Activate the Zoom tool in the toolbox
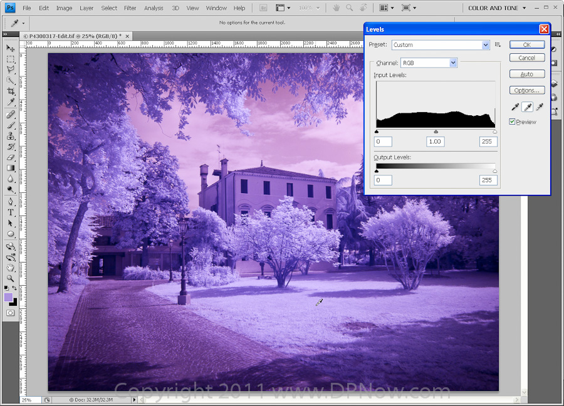 click(x=11, y=278)
